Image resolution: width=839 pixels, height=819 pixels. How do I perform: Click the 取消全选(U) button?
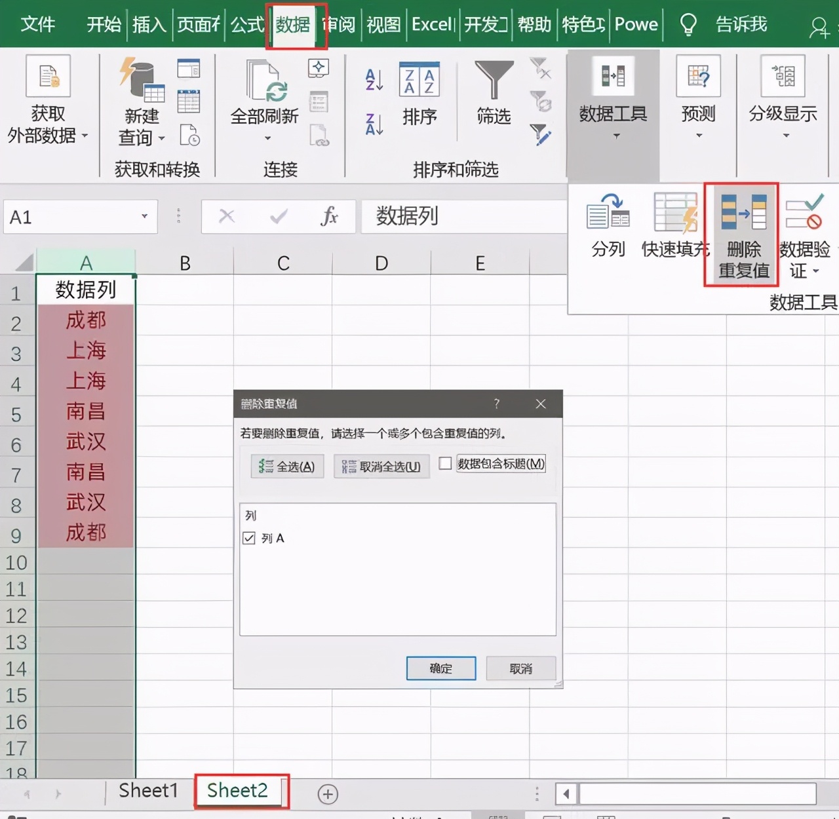381,467
